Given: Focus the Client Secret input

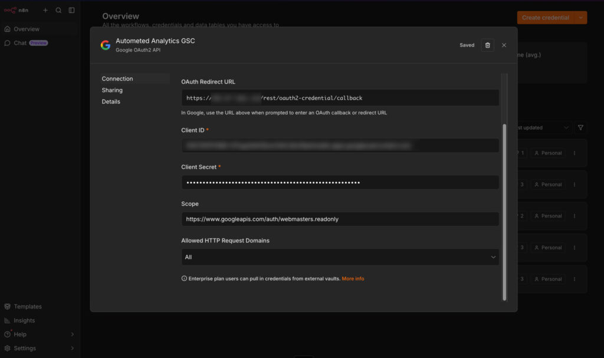Looking at the screenshot, I should tap(340, 183).
